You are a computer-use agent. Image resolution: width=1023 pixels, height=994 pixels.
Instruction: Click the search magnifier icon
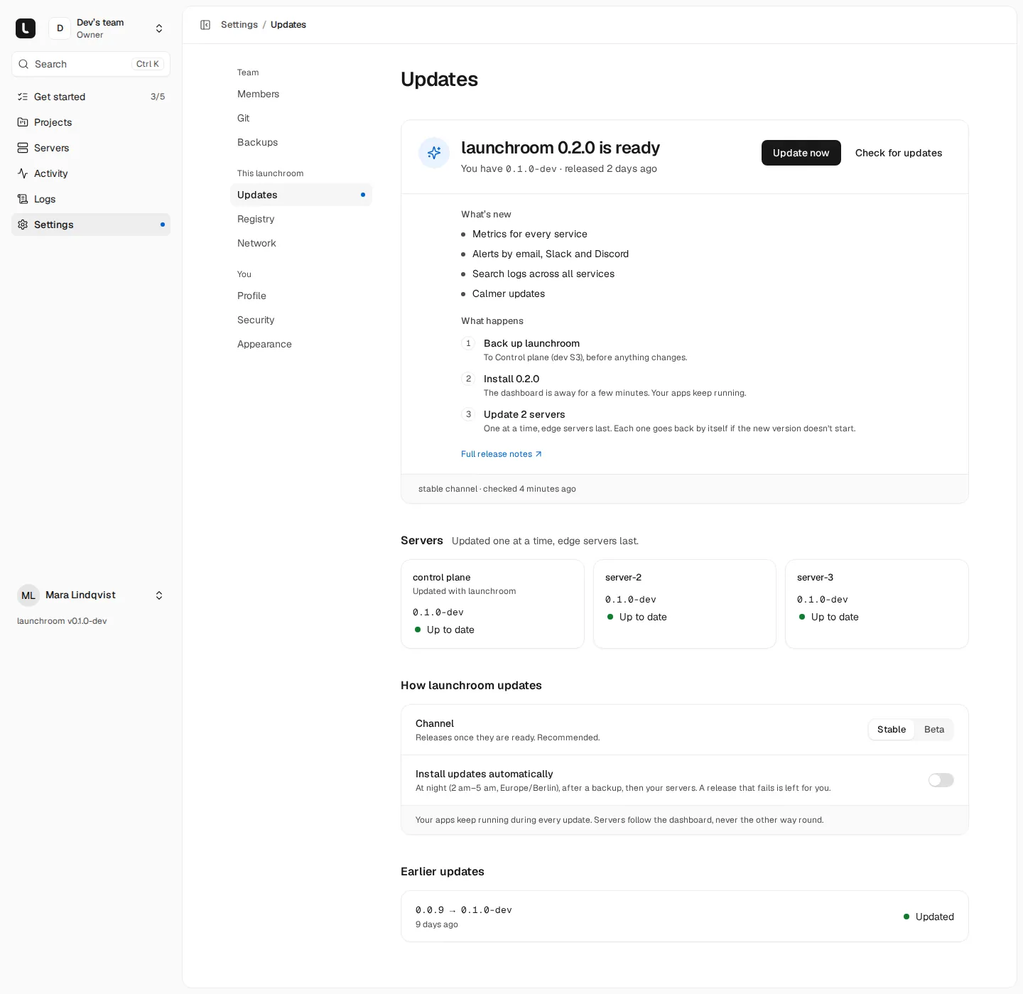point(23,64)
